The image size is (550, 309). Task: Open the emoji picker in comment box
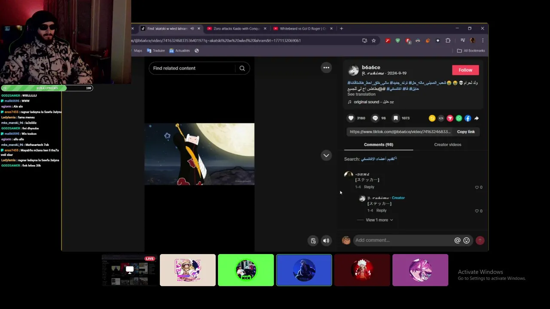tap(466, 240)
